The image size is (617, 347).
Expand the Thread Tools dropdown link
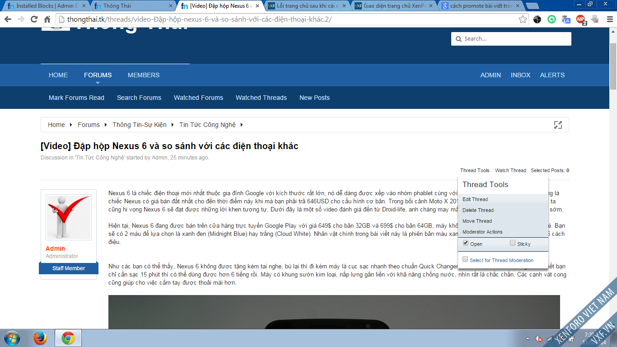click(x=475, y=170)
